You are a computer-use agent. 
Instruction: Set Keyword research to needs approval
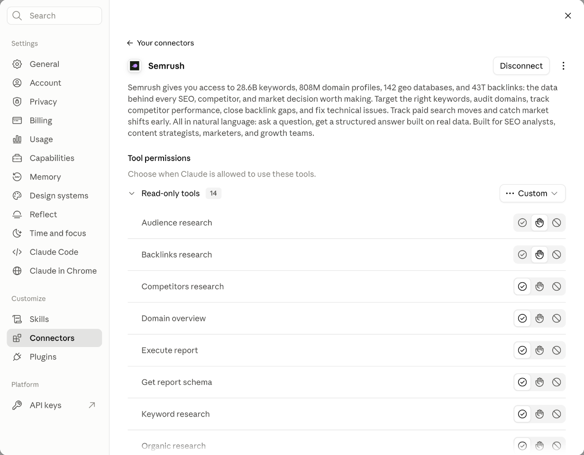click(539, 414)
